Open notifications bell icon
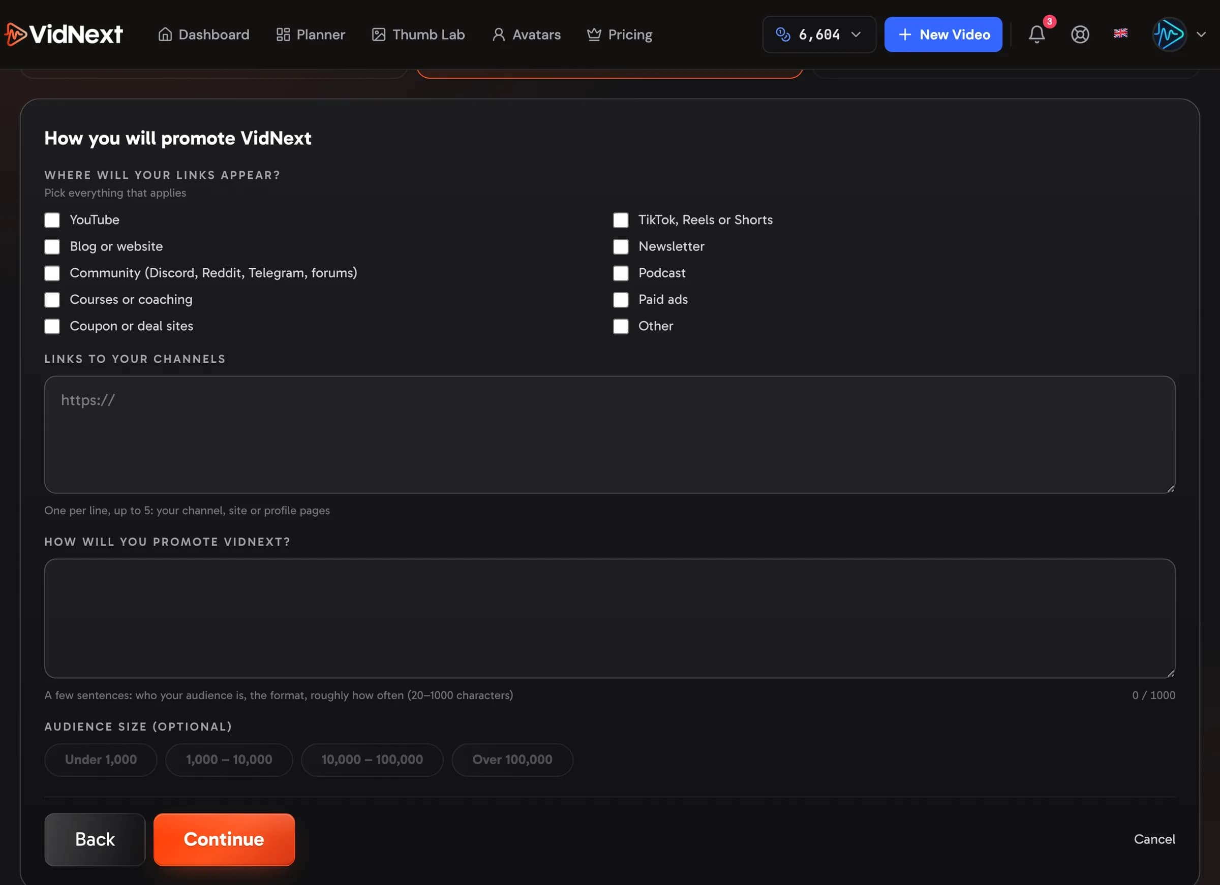The image size is (1220, 885). coord(1036,35)
